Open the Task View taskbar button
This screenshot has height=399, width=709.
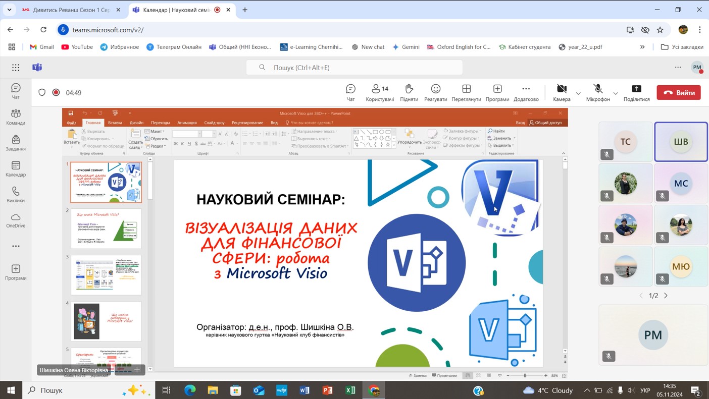tap(166, 390)
